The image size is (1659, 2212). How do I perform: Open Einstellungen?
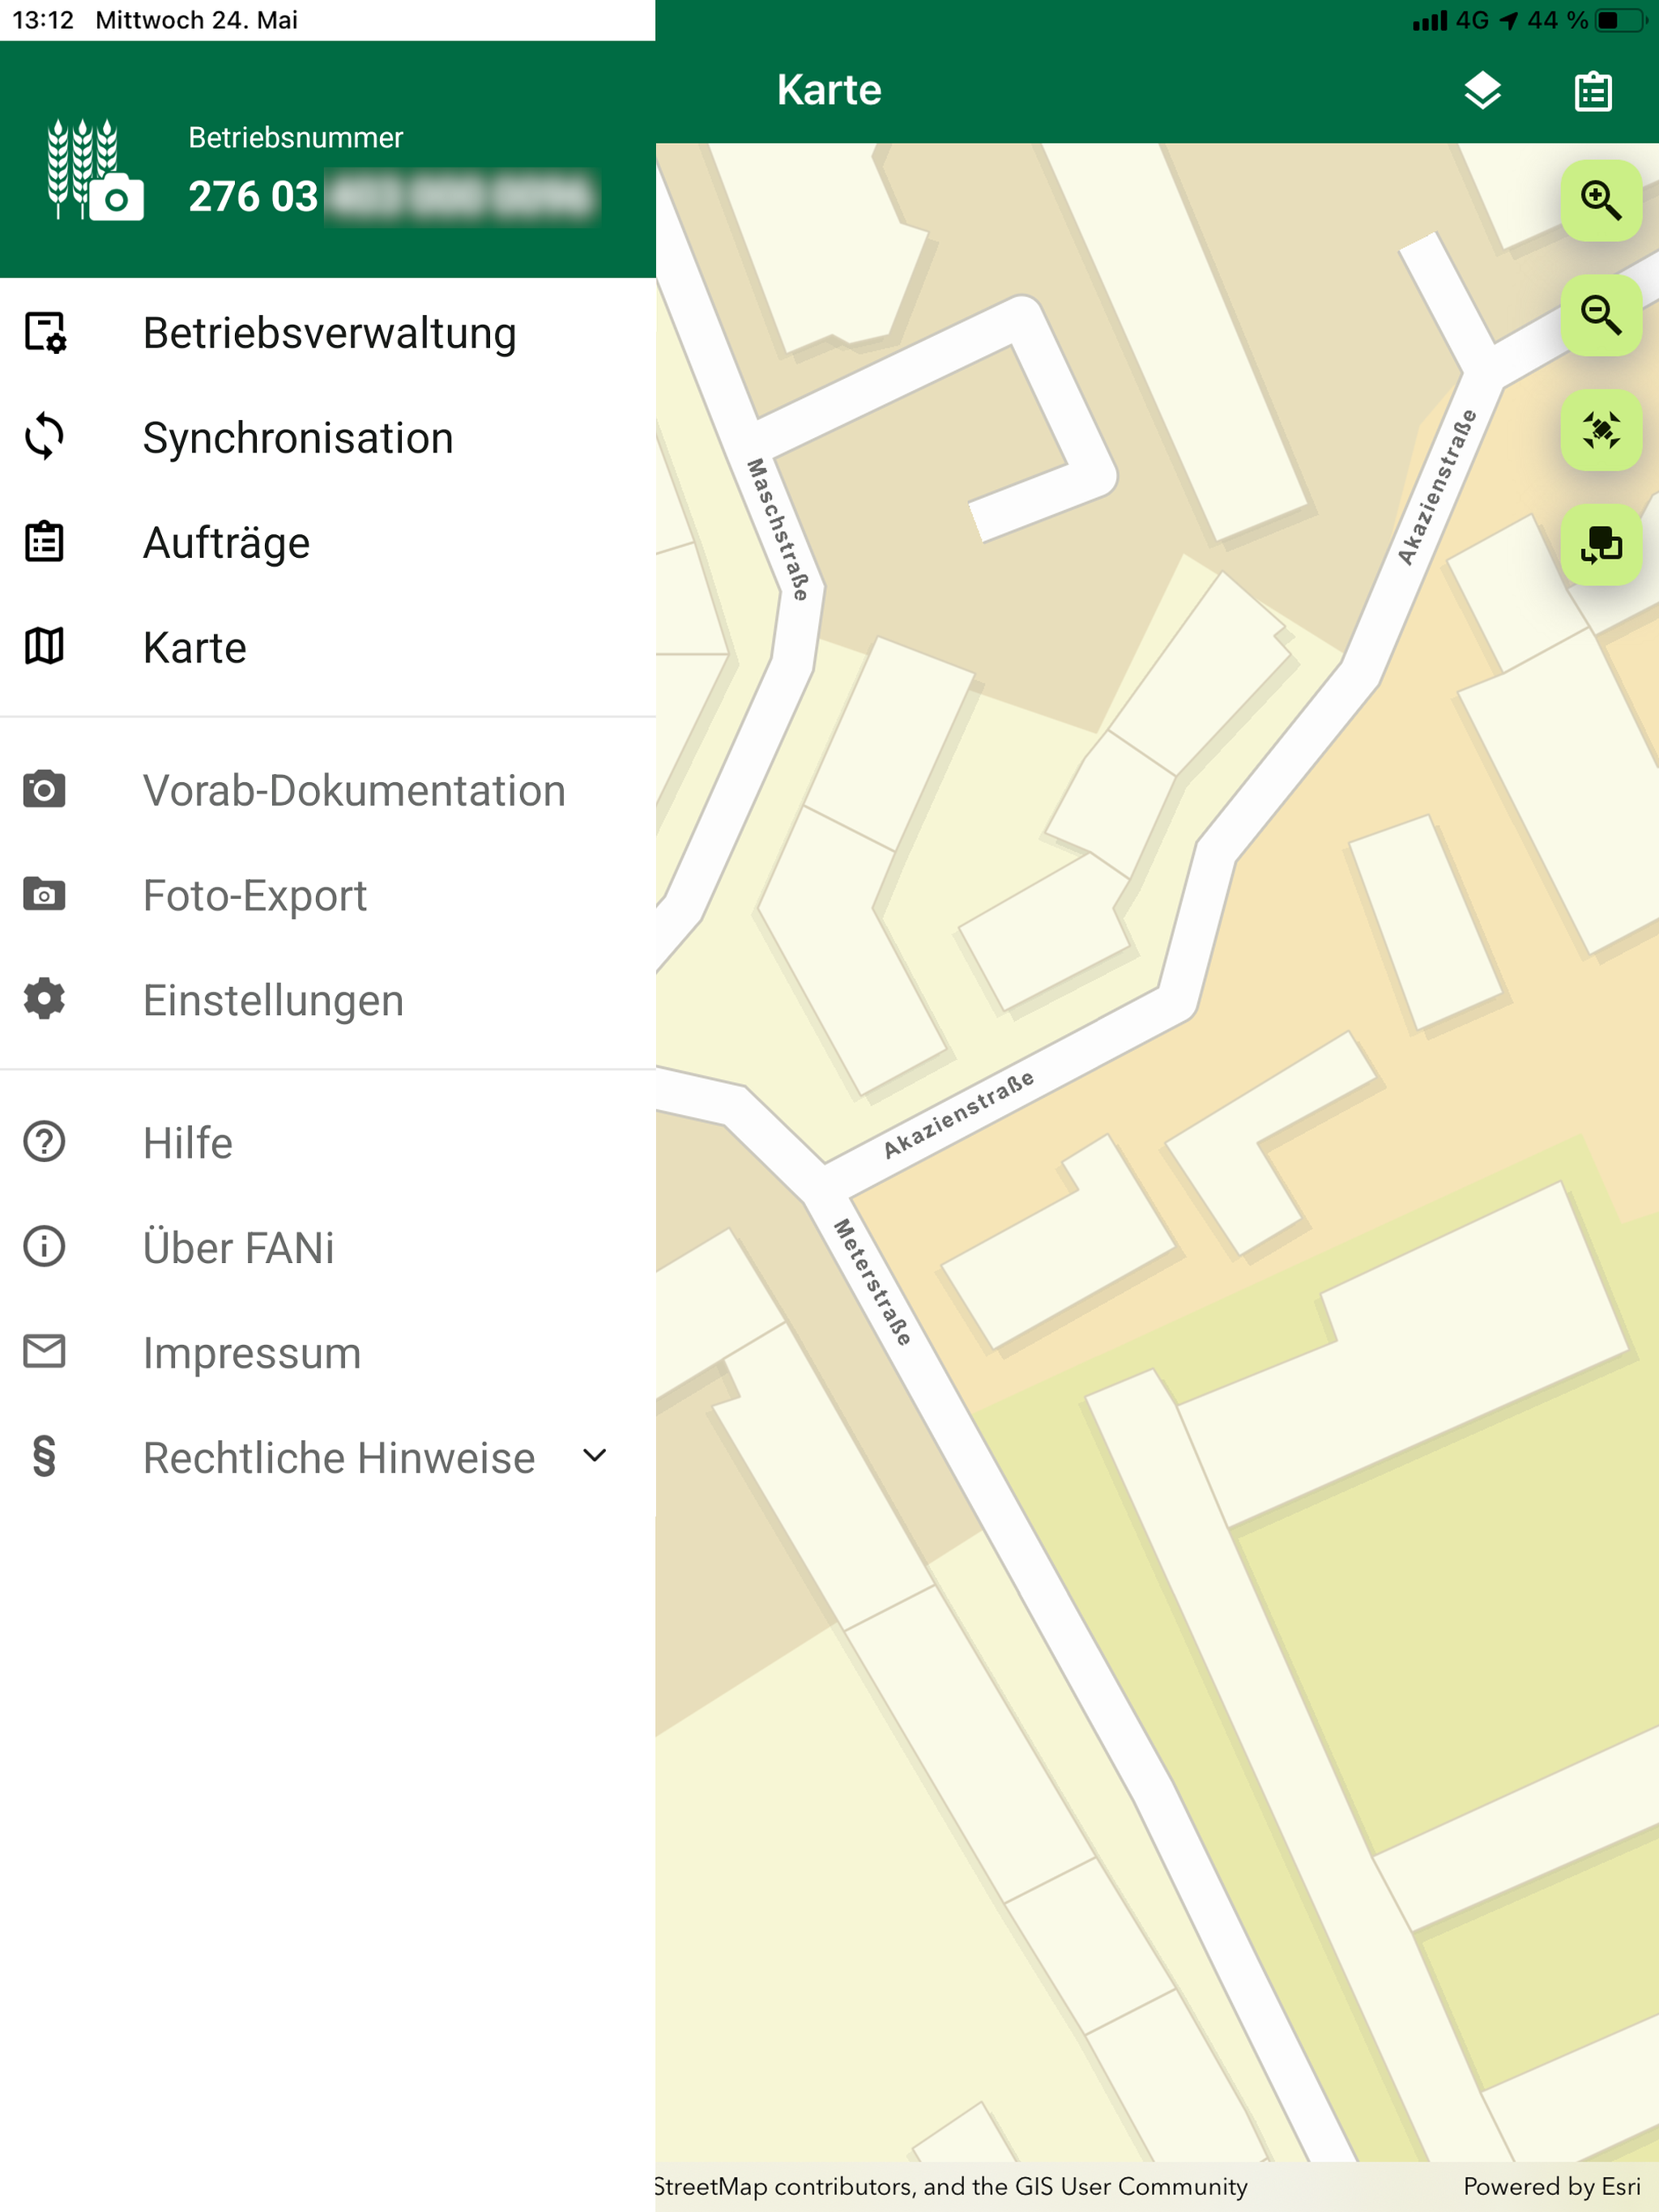[328, 1001]
